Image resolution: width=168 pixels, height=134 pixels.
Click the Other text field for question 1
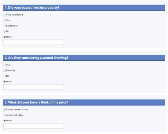click(x=34, y=42)
